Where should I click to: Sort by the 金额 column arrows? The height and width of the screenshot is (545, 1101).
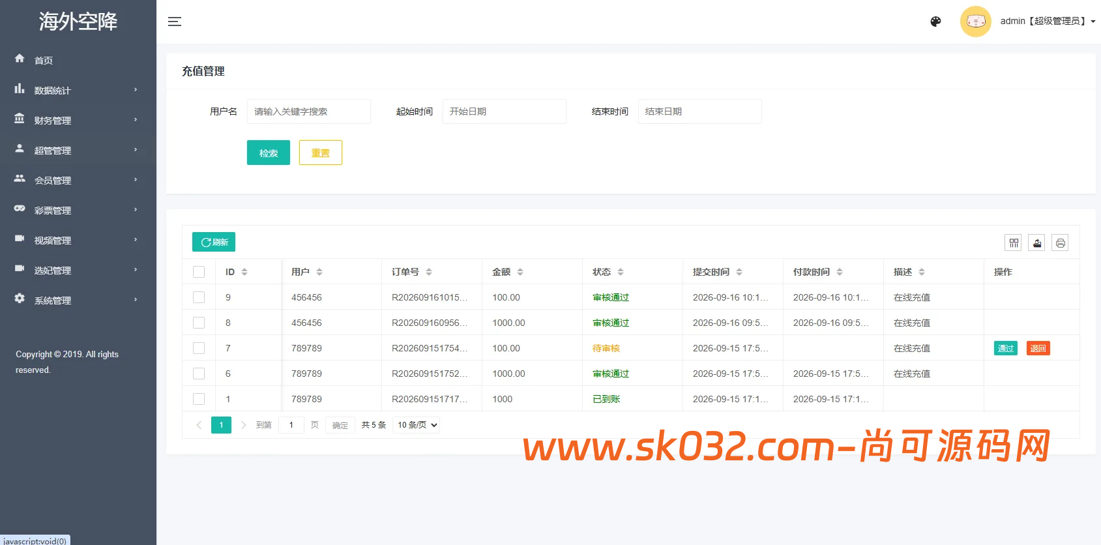coord(520,272)
